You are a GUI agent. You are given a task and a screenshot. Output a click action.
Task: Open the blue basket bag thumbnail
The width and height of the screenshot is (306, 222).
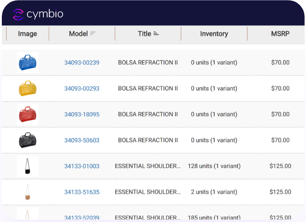coord(27,62)
